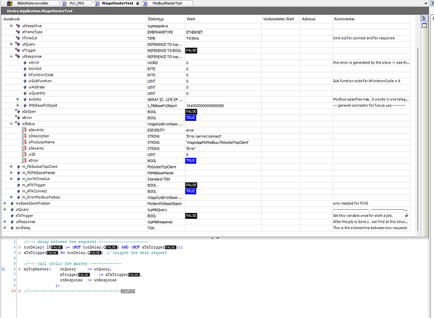This screenshot has width=434, height=318.
Task: Click the variable icon beside xIsOpen
Action: tap(18, 111)
